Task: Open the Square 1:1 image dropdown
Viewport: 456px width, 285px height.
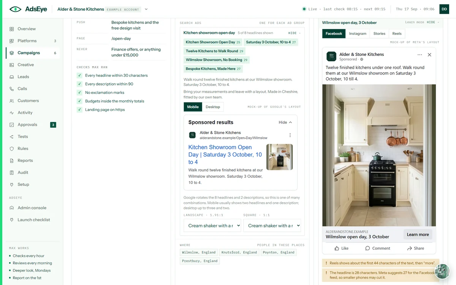Action: coord(272,225)
